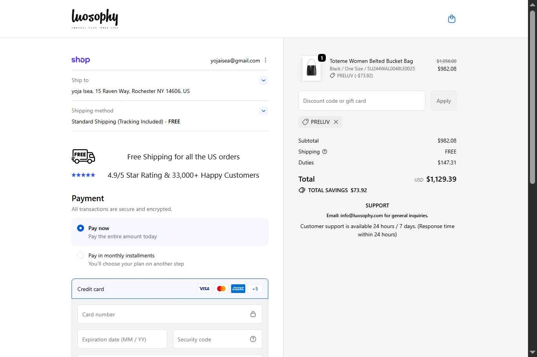Click the shipping address text line

(x=131, y=91)
